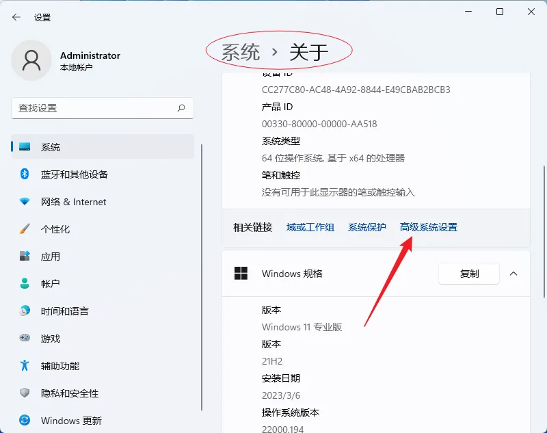547x433 pixels.
Task: Click product ID 00330-80000-00000-AA518
Action: (x=319, y=124)
